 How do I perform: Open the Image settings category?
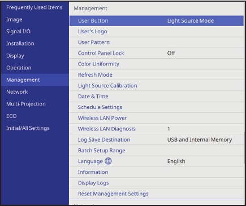coord(14,20)
